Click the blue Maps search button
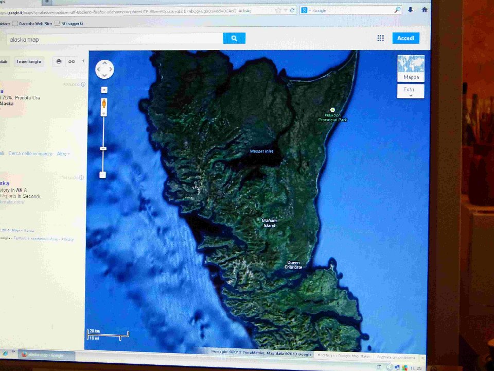This screenshot has height=371, width=494. pos(234,38)
